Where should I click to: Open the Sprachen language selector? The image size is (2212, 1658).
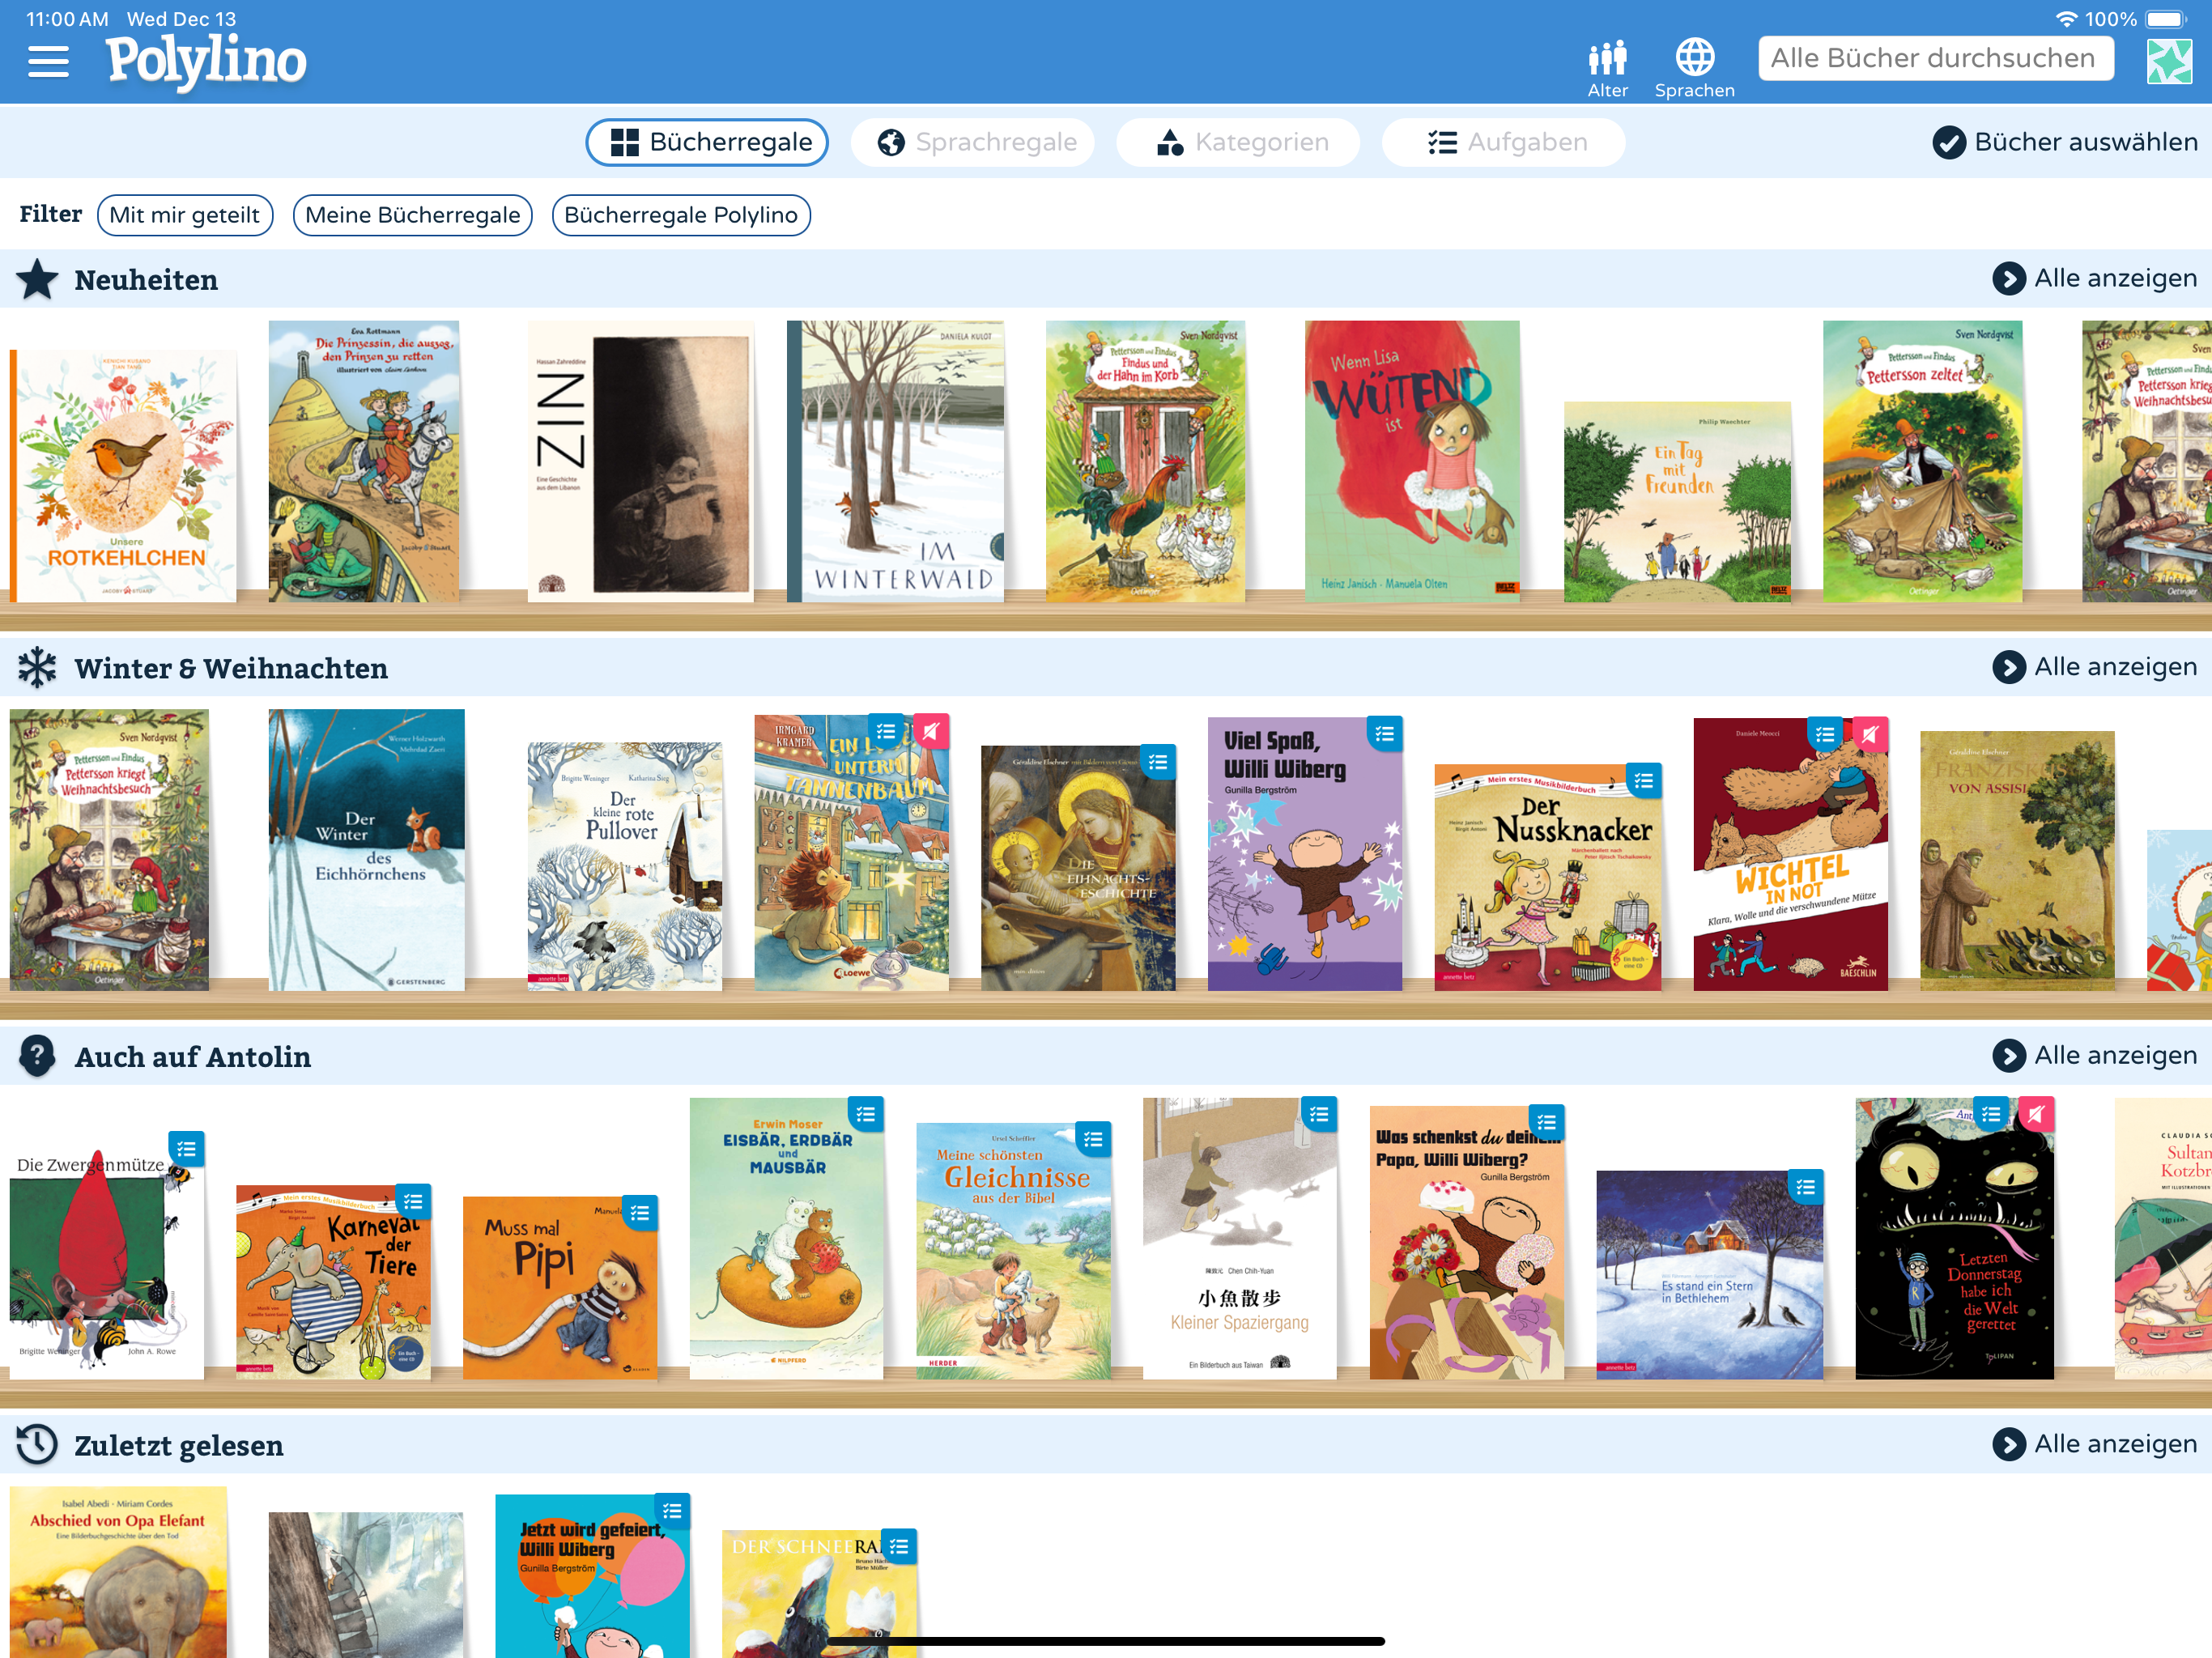1694,69
